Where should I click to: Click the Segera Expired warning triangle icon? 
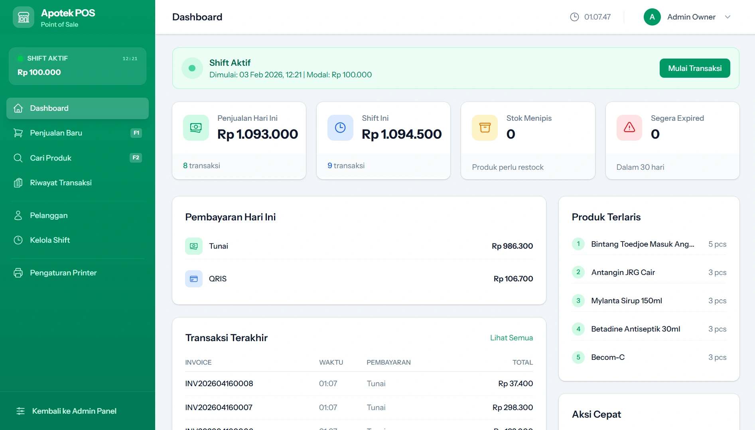pos(629,128)
